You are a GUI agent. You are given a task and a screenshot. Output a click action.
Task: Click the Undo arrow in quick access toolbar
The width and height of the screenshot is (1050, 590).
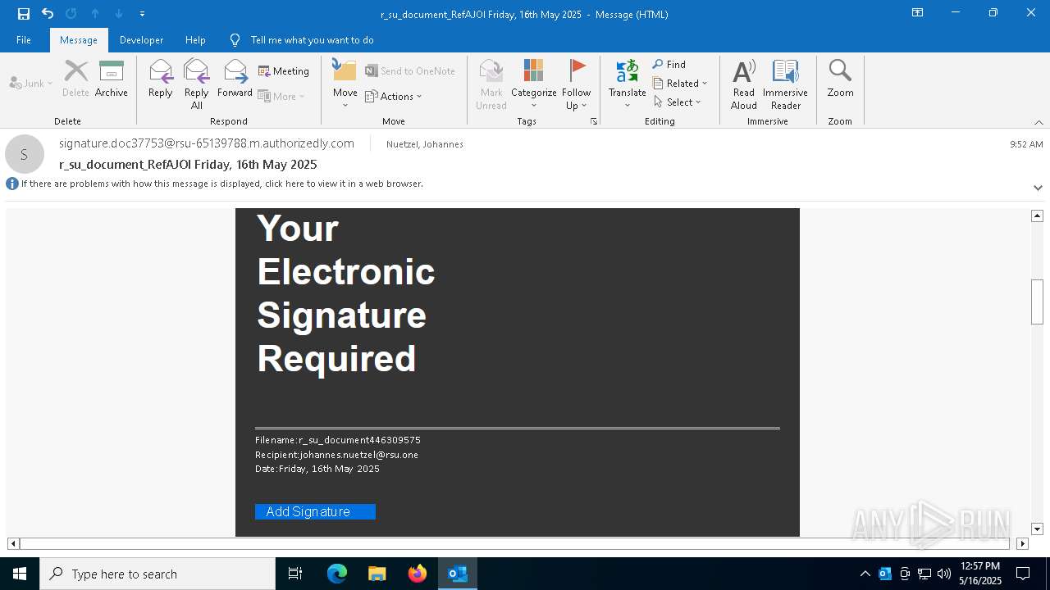[x=48, y=14]
